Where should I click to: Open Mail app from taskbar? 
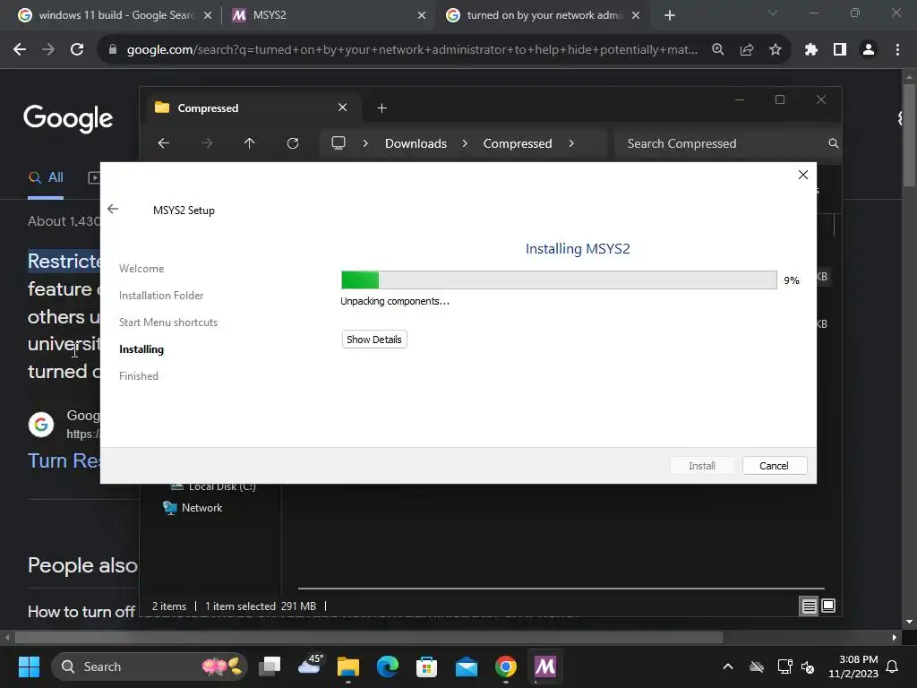[467, 666]
